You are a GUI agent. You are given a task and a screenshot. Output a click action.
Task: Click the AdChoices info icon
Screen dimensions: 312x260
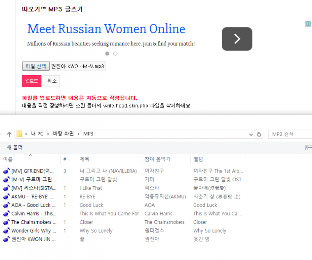(308, 24)
